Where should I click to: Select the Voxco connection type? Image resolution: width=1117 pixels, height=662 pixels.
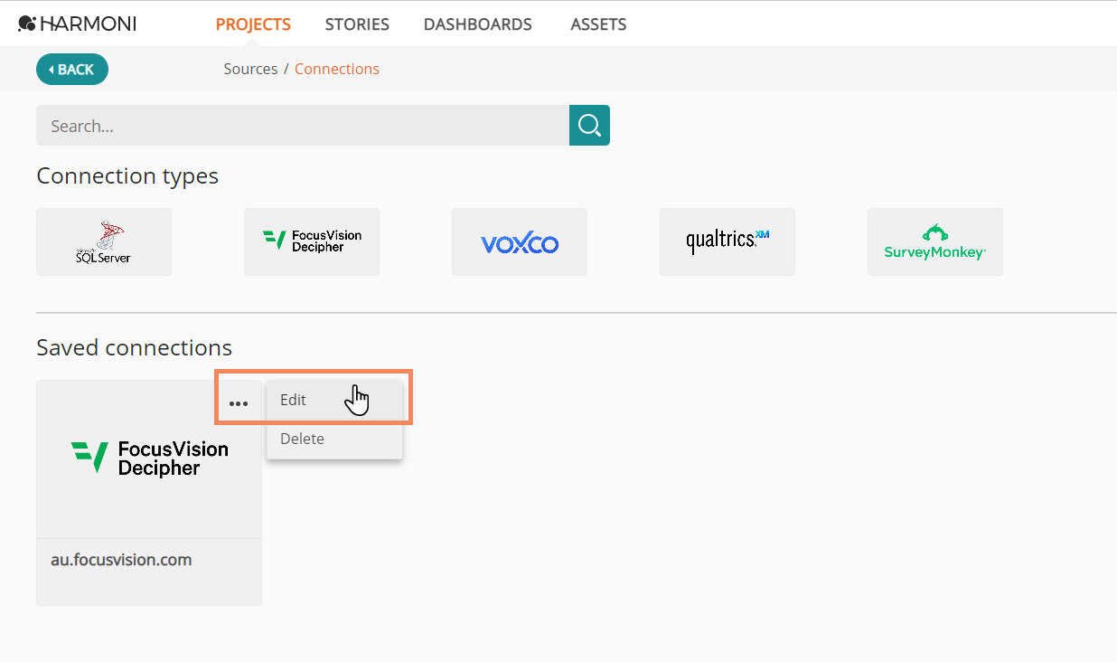tap(520, 242)
